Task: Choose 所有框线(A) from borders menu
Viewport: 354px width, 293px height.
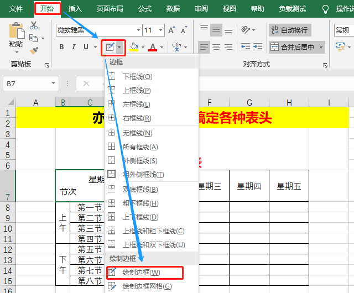Action: pyautogui.click(x=152, y=146)
